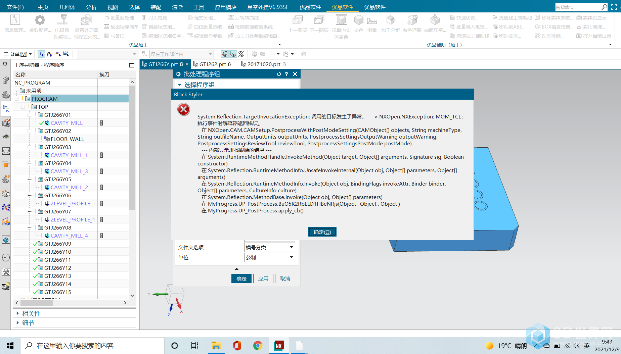The width and height of the screenshot is (621, 354).
Task: Toggle the MCS display eye button
Action: point(225,54)
